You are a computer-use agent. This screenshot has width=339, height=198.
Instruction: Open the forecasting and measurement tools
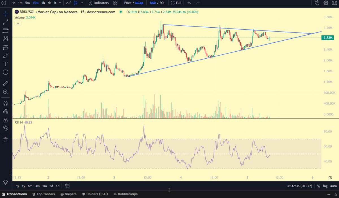click(5, 47)
